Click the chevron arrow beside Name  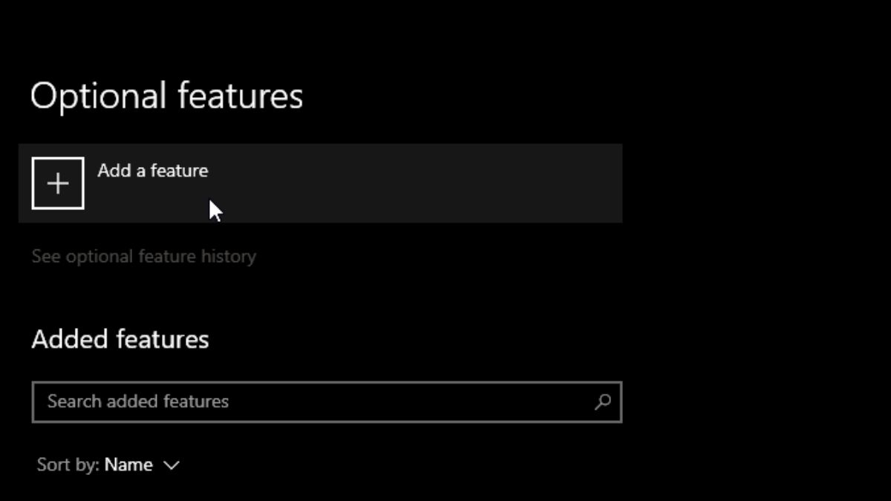pyautogui.click(x=171, y=465)
